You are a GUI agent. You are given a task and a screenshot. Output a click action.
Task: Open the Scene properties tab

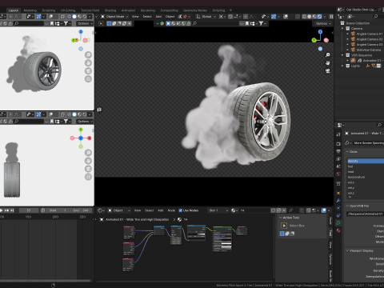pos(338,166)
